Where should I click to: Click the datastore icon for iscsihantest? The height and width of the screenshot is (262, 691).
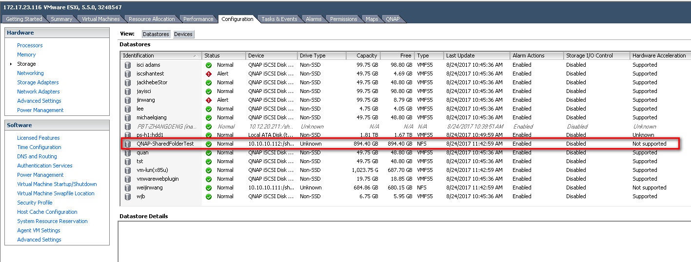128,74
